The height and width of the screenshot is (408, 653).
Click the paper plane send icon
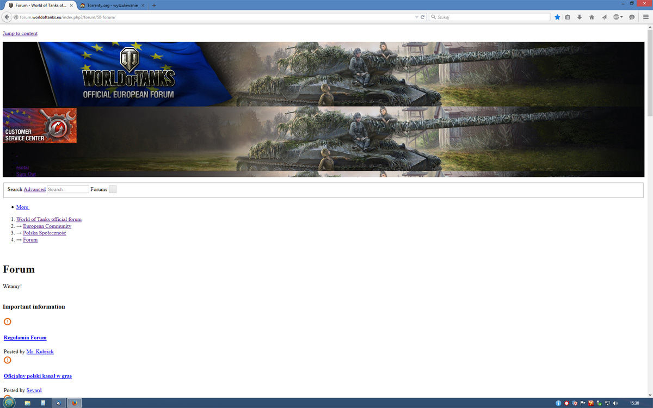pyautogui.click(x=604, y=17)
